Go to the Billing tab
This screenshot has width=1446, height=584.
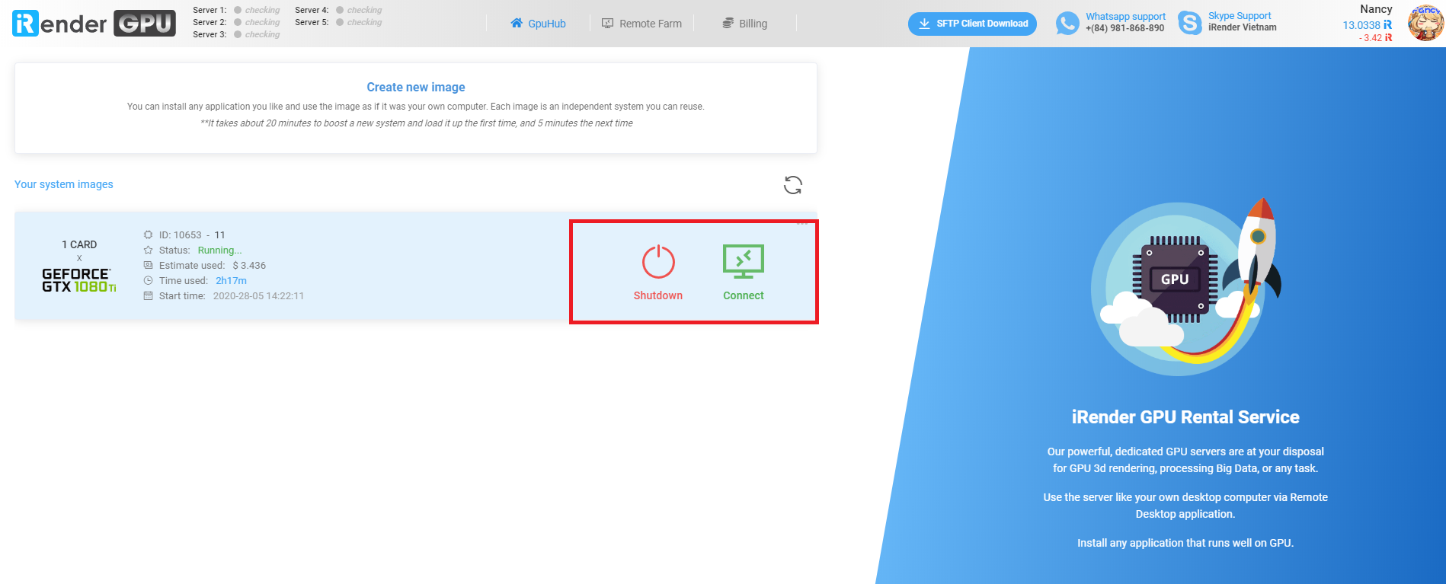click(744, 24)
